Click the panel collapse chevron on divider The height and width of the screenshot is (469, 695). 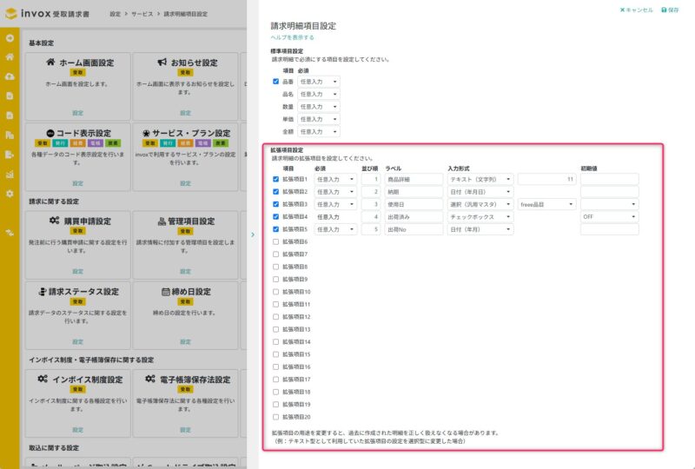pyautogui.click(x=253, y=234)
